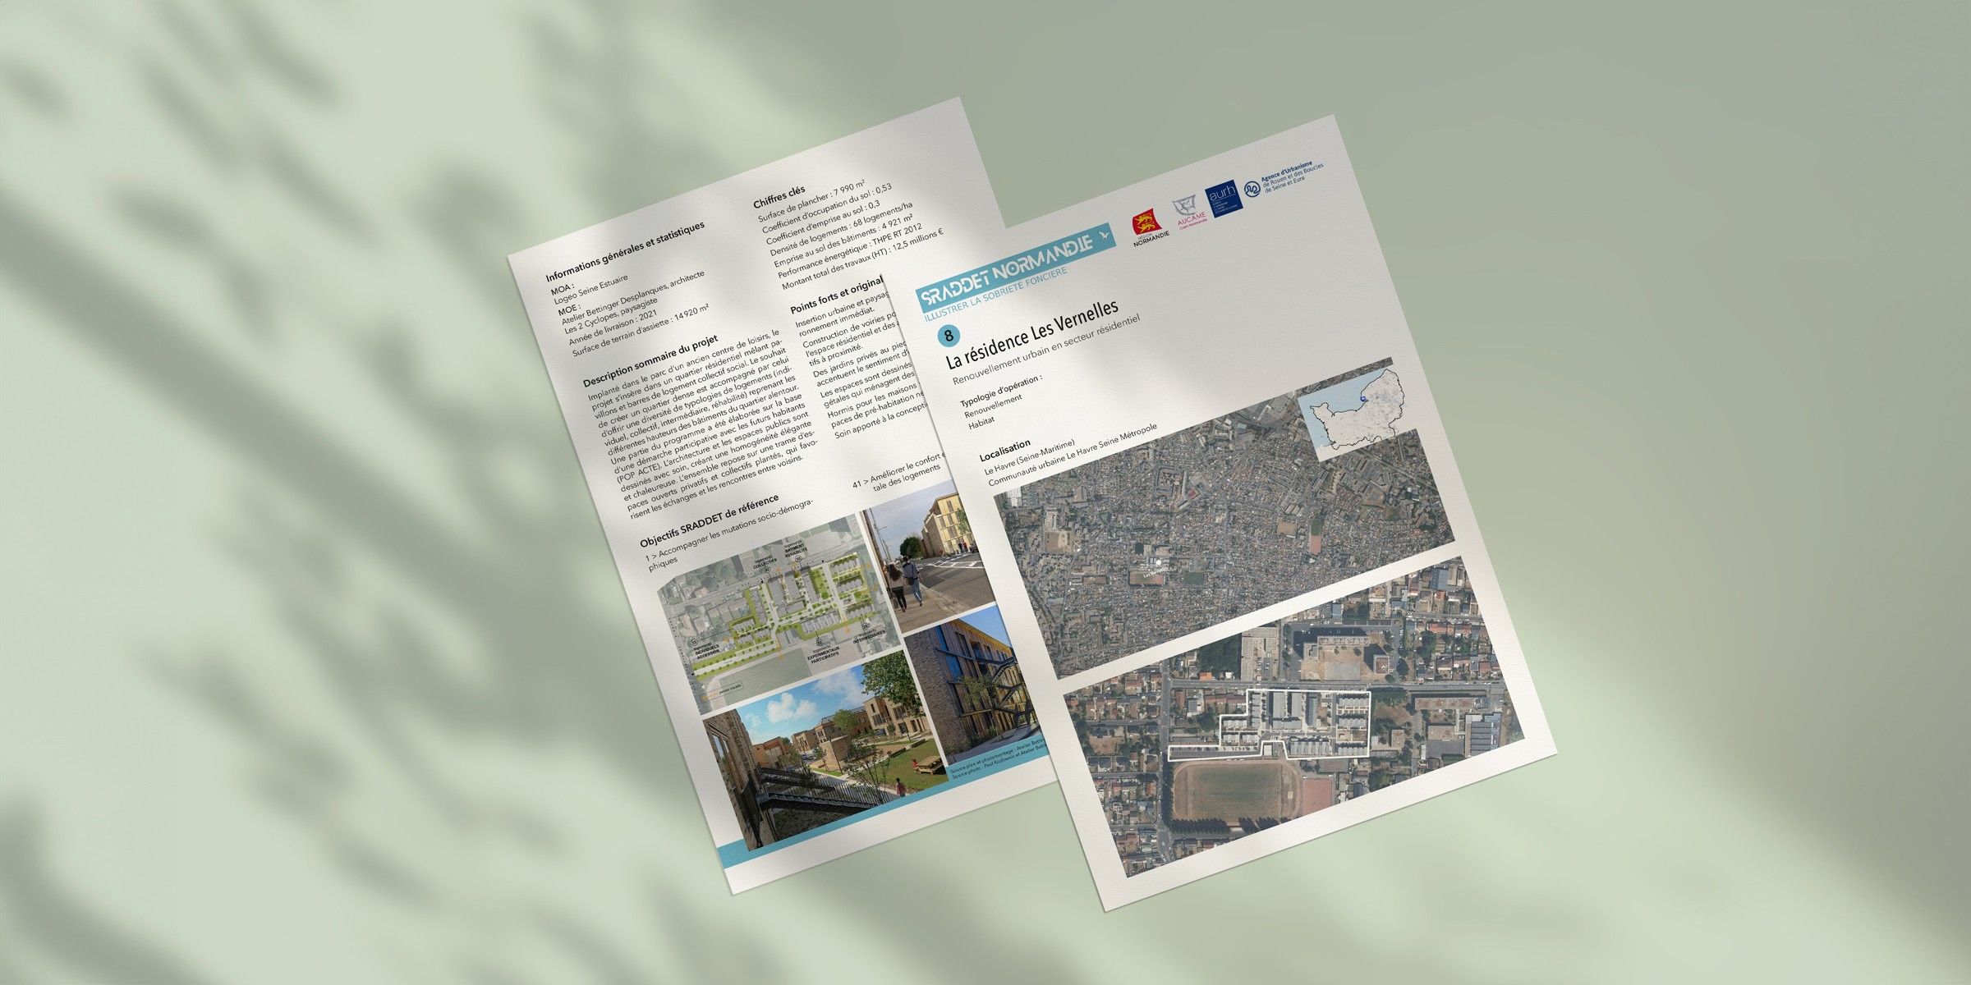The width and height of the screenshot is (1971, 985).
Task: Click the heading 'La résidence Les Vernelles'
Action: click(x=1032, y=335)
